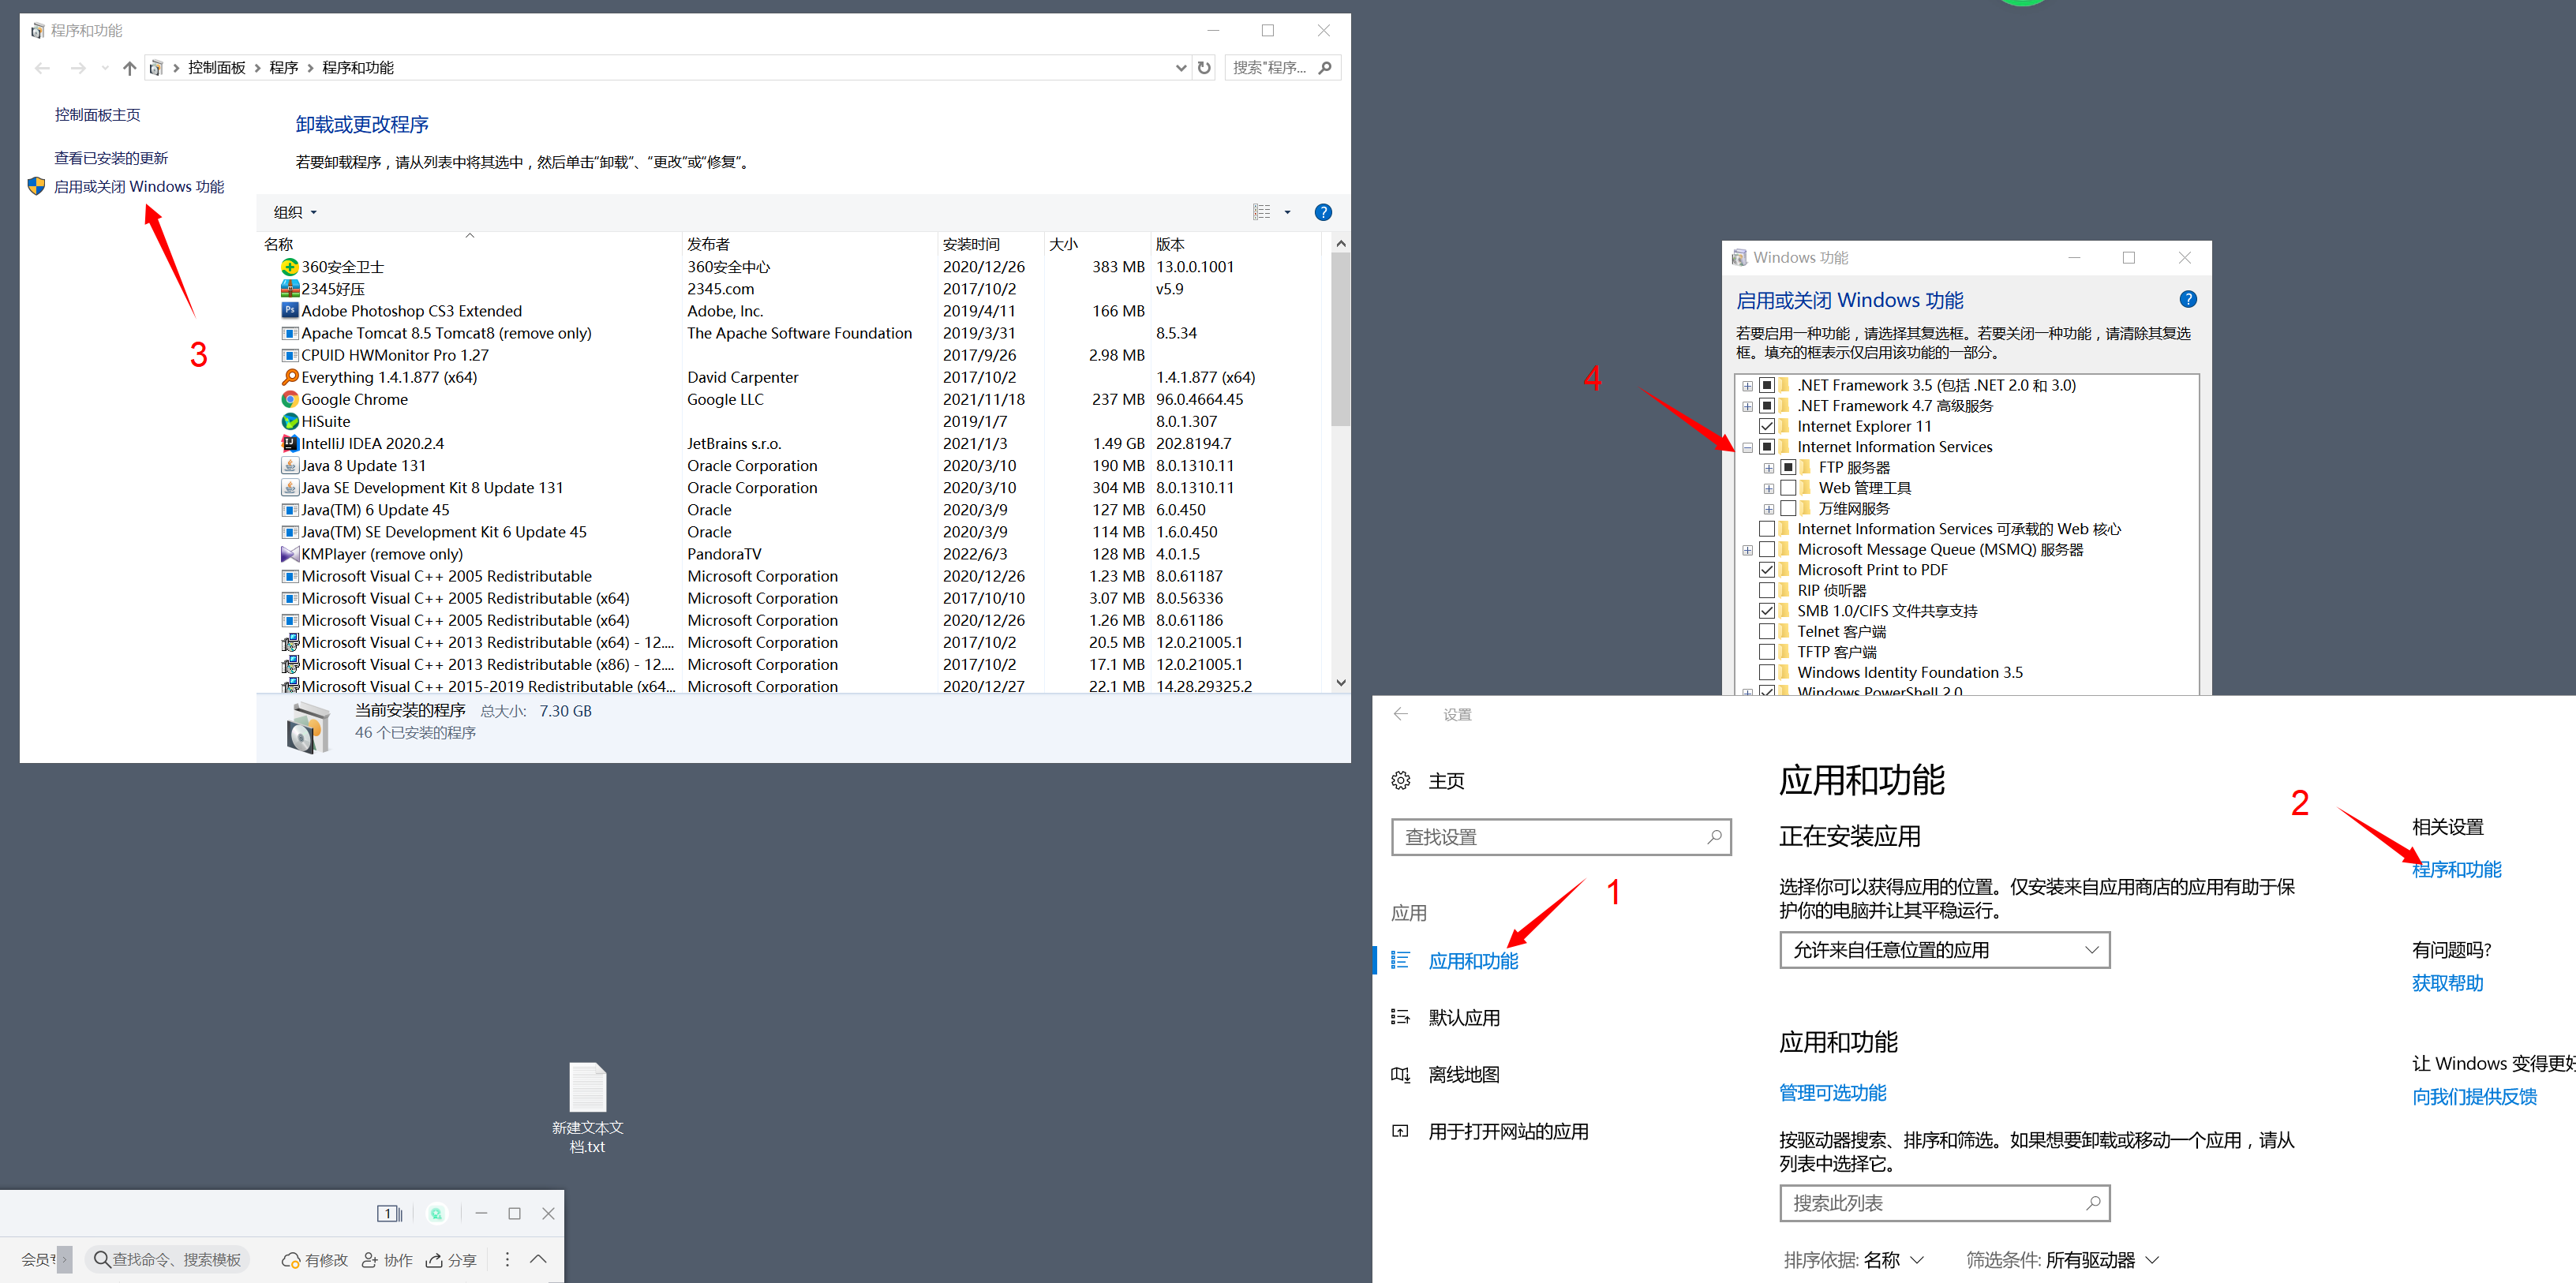Click the refresh icon beside address bar
Image resolution: width=2576 pixels, height=1283 pixels.
(1204, 68)
